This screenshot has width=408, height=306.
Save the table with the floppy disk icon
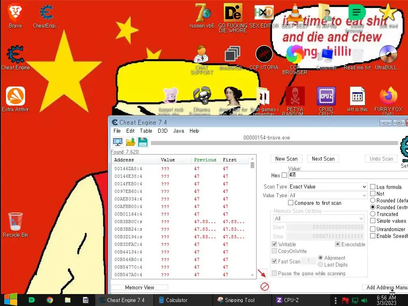[x=143, y=142]
